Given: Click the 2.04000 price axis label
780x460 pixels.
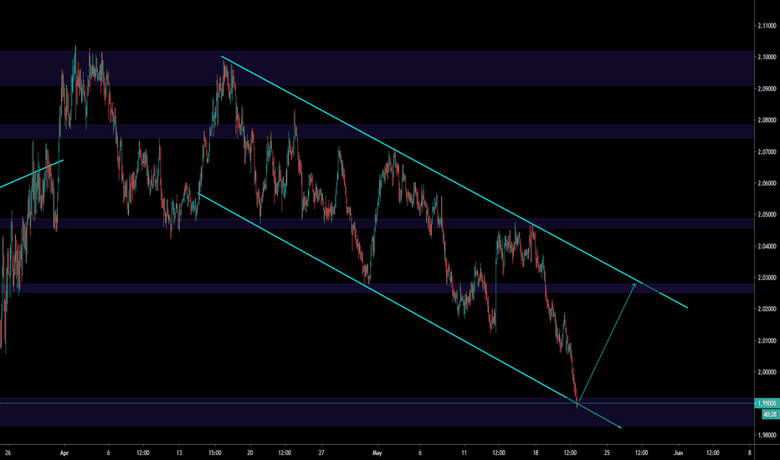Looking at the screenshot, I should [767, 246].
